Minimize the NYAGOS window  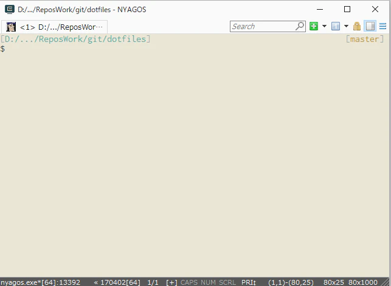(320, 10)
